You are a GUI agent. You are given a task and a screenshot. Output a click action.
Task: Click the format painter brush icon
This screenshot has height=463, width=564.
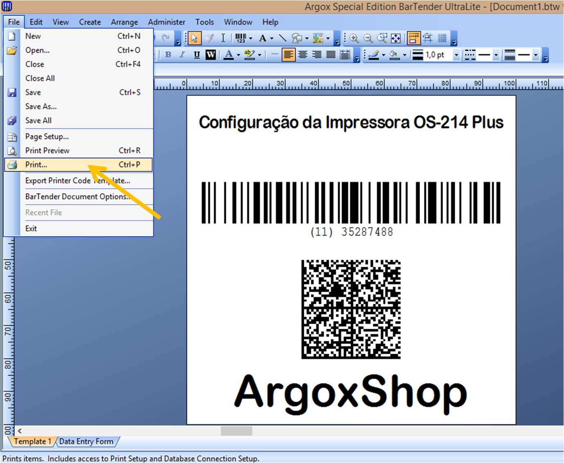209,38
